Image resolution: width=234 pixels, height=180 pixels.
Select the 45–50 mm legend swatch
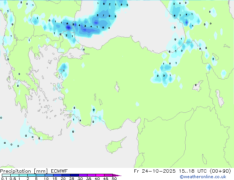pyautogui.click(x=109, y=175)
